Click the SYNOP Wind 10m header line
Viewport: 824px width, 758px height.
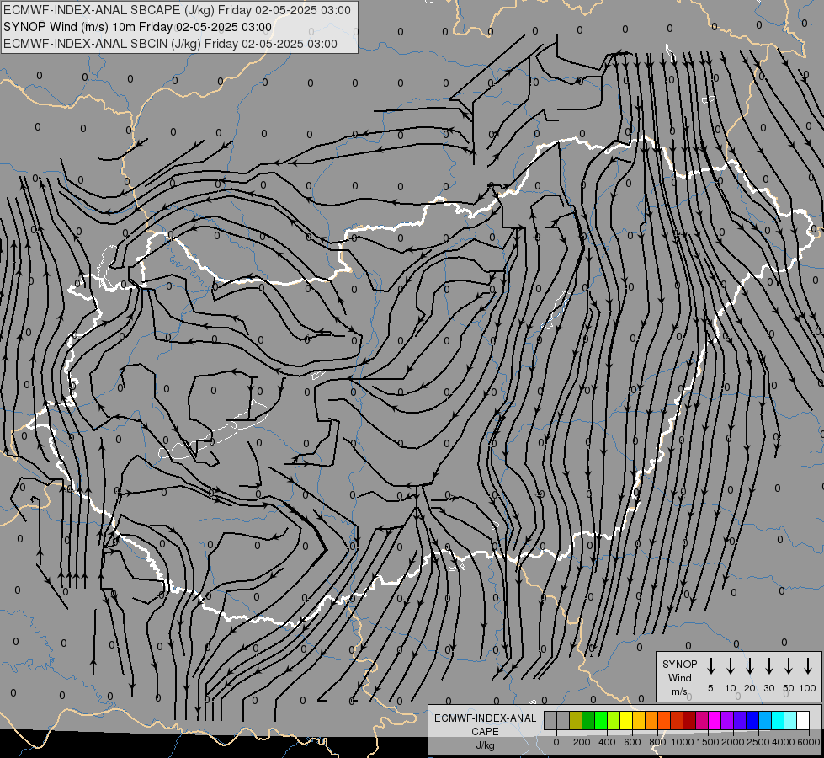(x=137, y=27)
